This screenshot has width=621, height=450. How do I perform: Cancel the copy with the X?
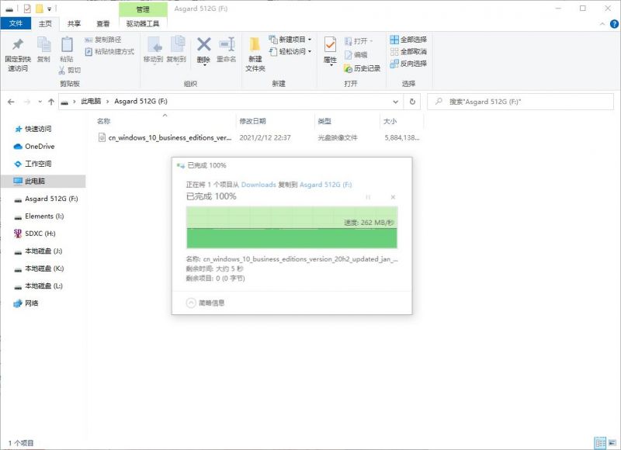(x=393, y=197)
